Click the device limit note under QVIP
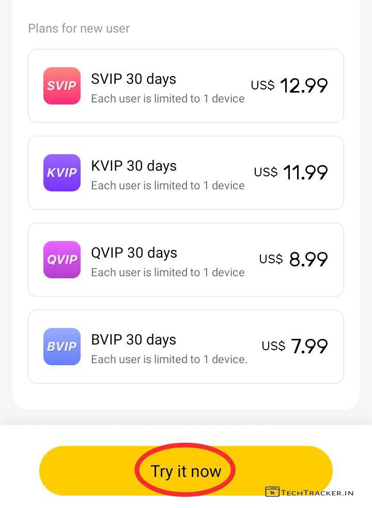Screen dimensions: 372x508 tap(167, 272)
